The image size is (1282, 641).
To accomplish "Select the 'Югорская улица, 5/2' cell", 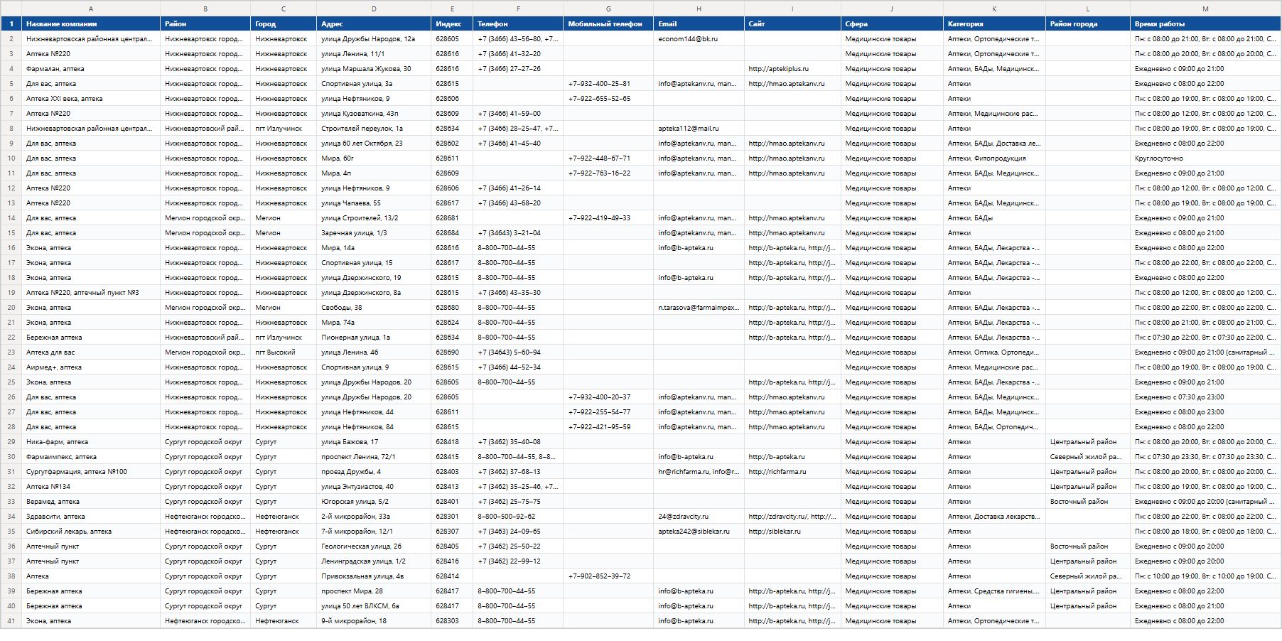I will (x=374, y=502).
